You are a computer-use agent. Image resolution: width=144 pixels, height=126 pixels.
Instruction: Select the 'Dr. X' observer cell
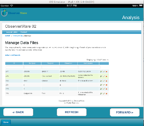click(x=68, y=93)
